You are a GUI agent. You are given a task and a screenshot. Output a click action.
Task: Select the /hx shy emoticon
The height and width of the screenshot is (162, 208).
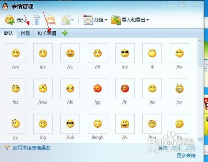point(179,53)
